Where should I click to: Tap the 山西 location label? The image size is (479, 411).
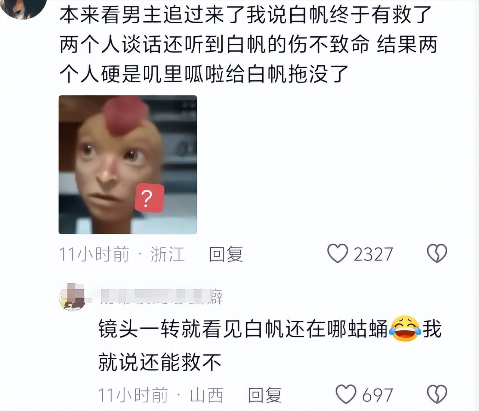(x=207, y=395)
